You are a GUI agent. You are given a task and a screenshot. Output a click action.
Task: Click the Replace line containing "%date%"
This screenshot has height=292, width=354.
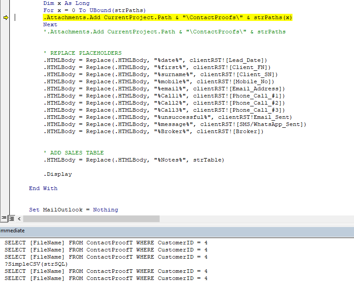pyautogui.click(x=155, y=61)
